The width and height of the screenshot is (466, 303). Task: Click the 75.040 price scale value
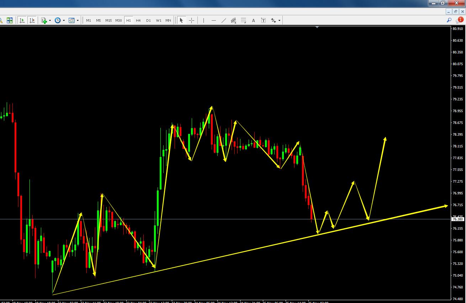click(457, 276)
